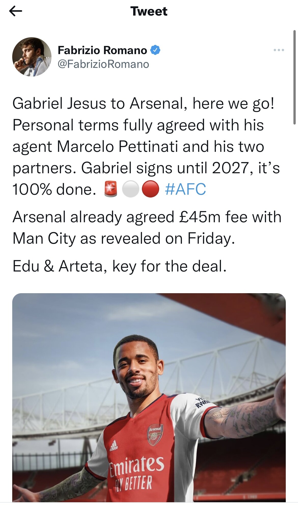Click the blue verified badge
The width and height of the screenshot is (298, 506).
[155, 50]
